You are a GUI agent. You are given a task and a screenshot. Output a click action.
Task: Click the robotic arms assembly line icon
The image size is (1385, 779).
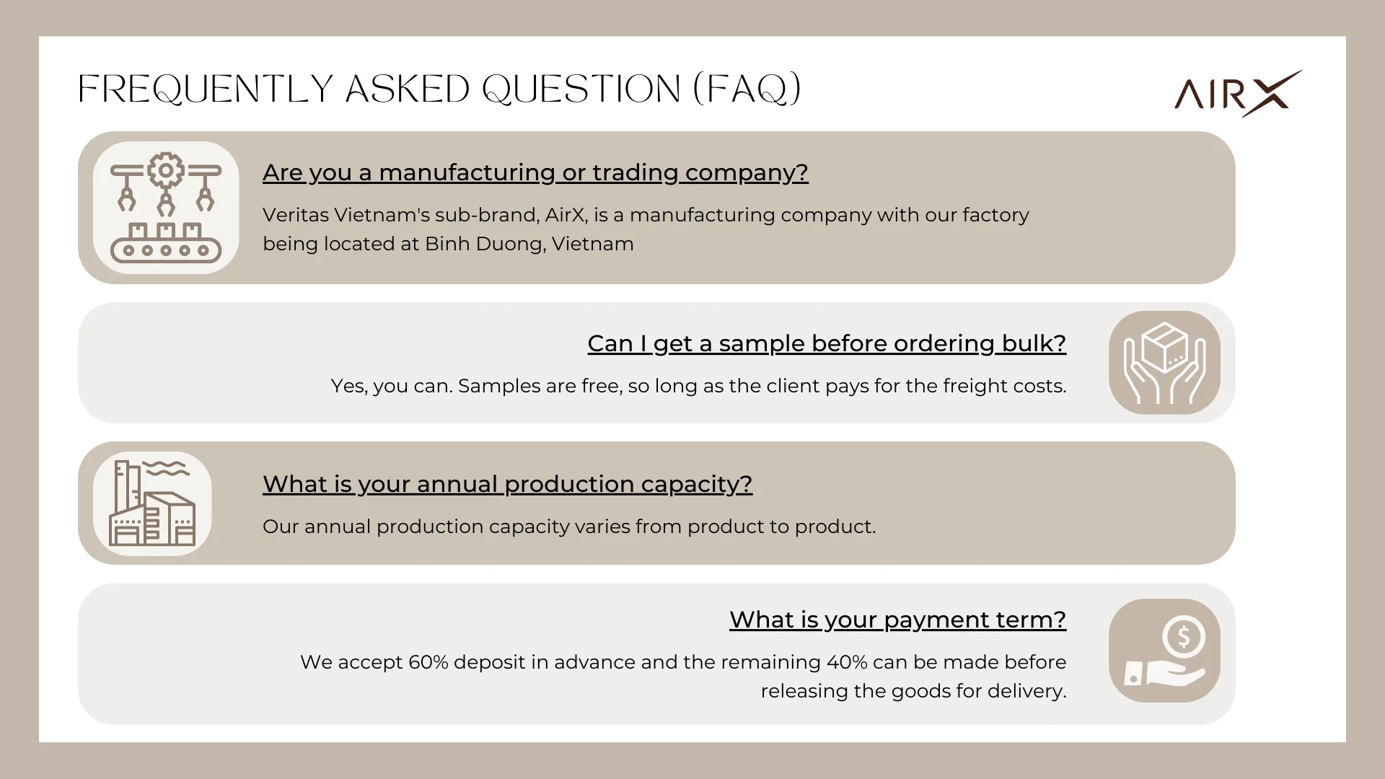click(166, 208)
